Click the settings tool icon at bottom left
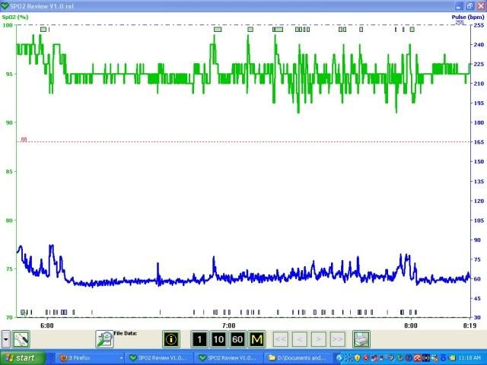 pyautogui.click(x=21, y=339)
